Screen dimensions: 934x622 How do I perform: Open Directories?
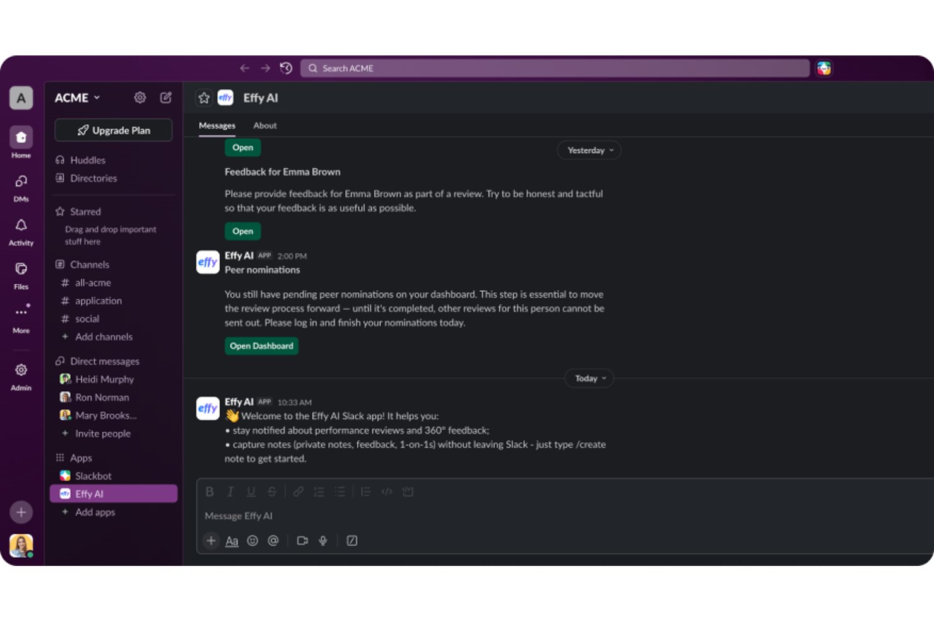point(86,178)
